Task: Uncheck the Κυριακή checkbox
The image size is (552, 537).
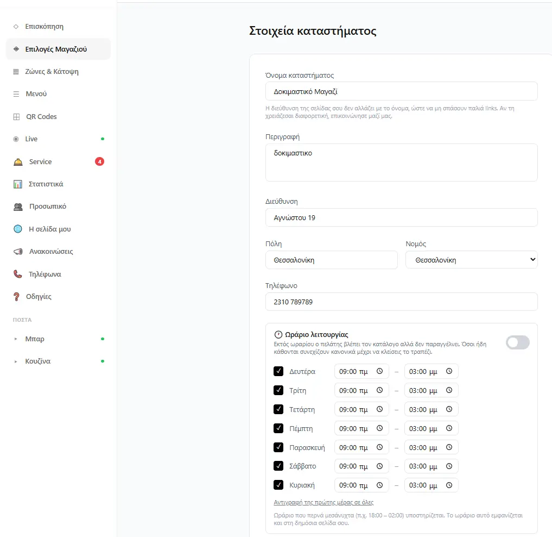Action: [278, 485]
